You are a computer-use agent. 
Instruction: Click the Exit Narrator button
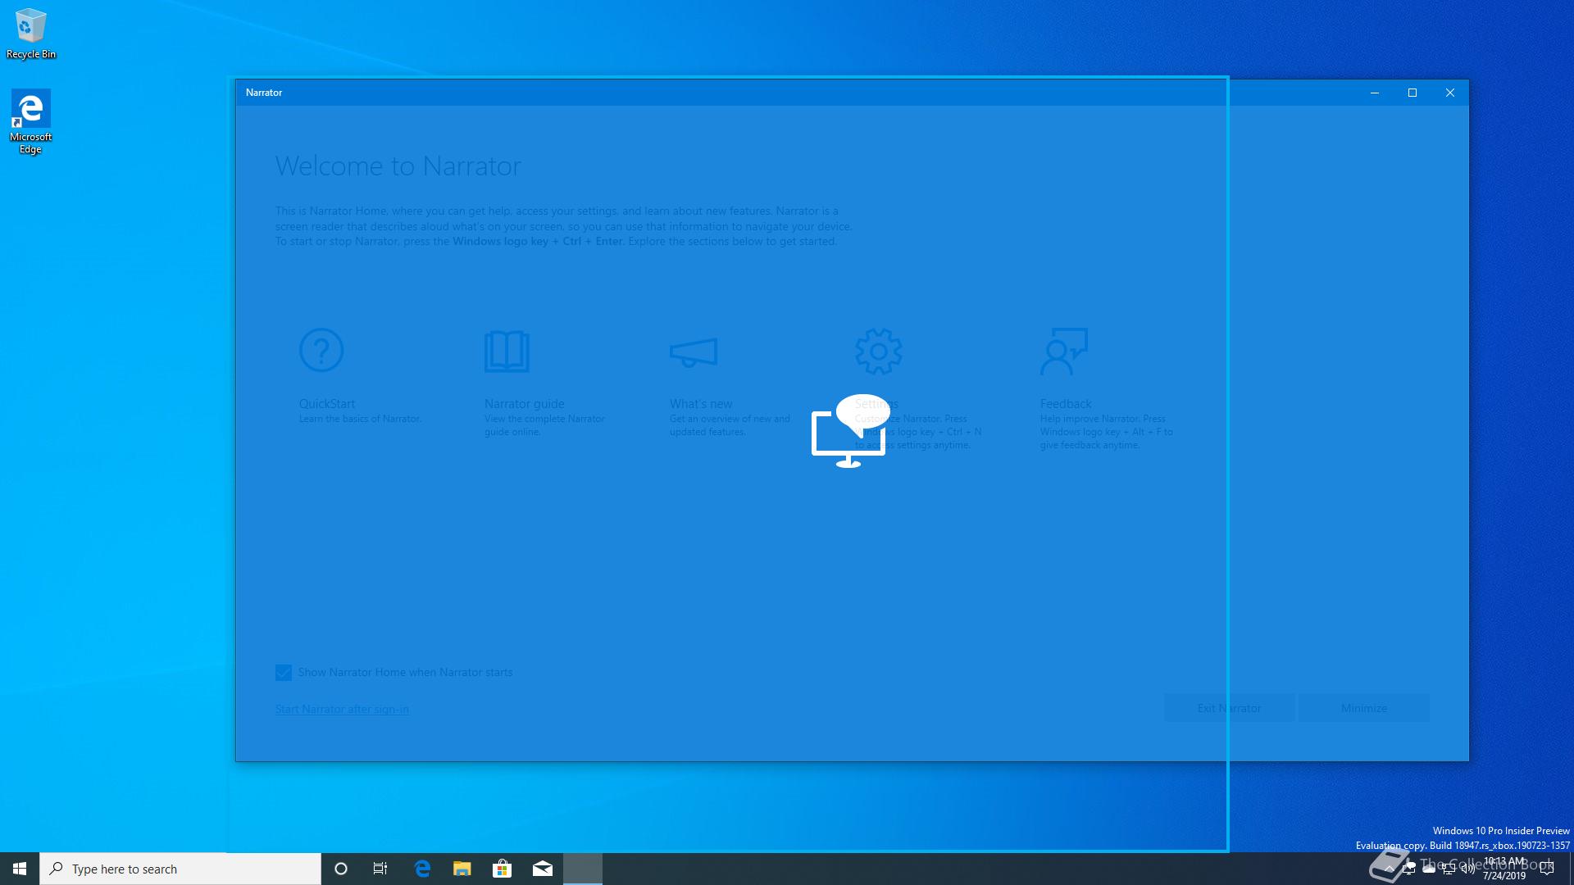click(1229, 708)
